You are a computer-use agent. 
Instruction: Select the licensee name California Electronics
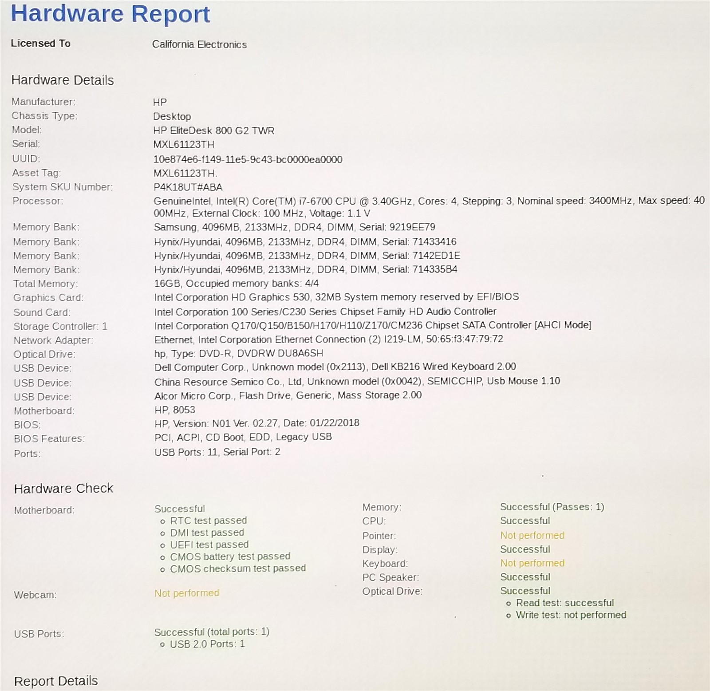pyautogui.click(x=199, y=44)
